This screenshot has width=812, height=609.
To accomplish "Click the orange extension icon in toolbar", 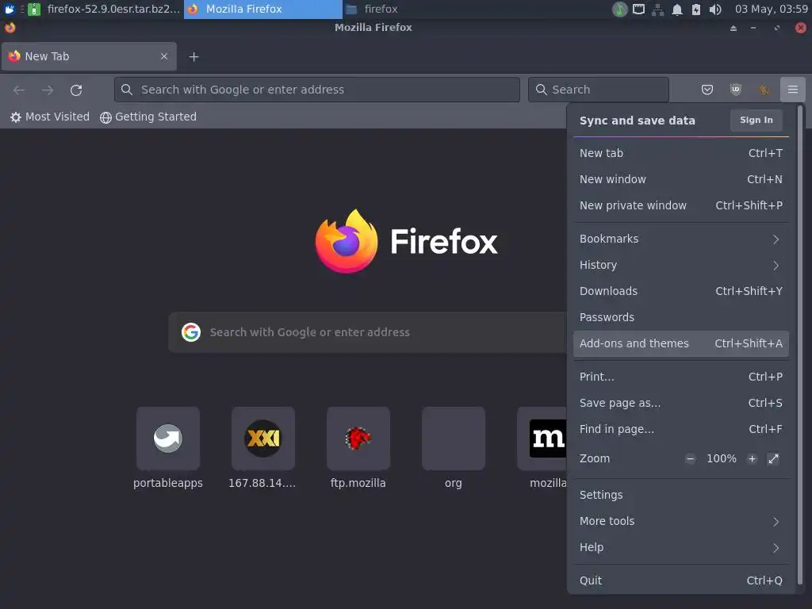I will 764,90.
